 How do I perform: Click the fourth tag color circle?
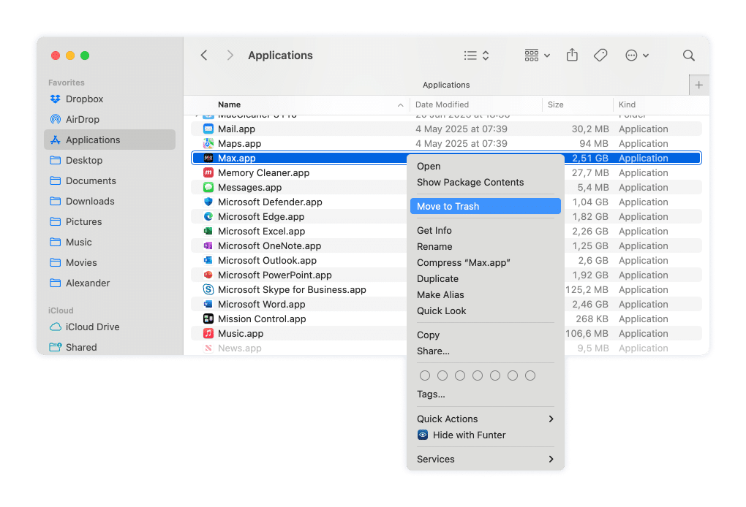pos(477,376)
